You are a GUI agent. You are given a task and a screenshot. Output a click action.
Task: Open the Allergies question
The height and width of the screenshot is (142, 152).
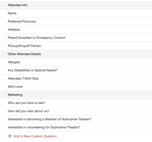76,62
